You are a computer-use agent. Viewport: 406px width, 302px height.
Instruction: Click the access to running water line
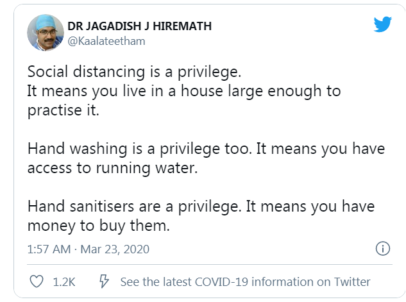tap(113, 168)
